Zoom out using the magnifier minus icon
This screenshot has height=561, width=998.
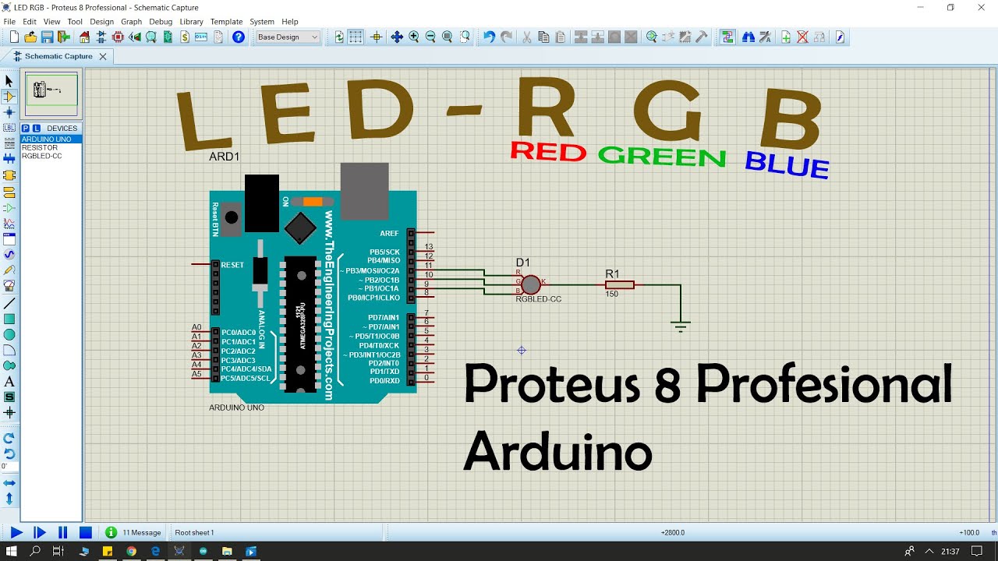coord(430,37)
